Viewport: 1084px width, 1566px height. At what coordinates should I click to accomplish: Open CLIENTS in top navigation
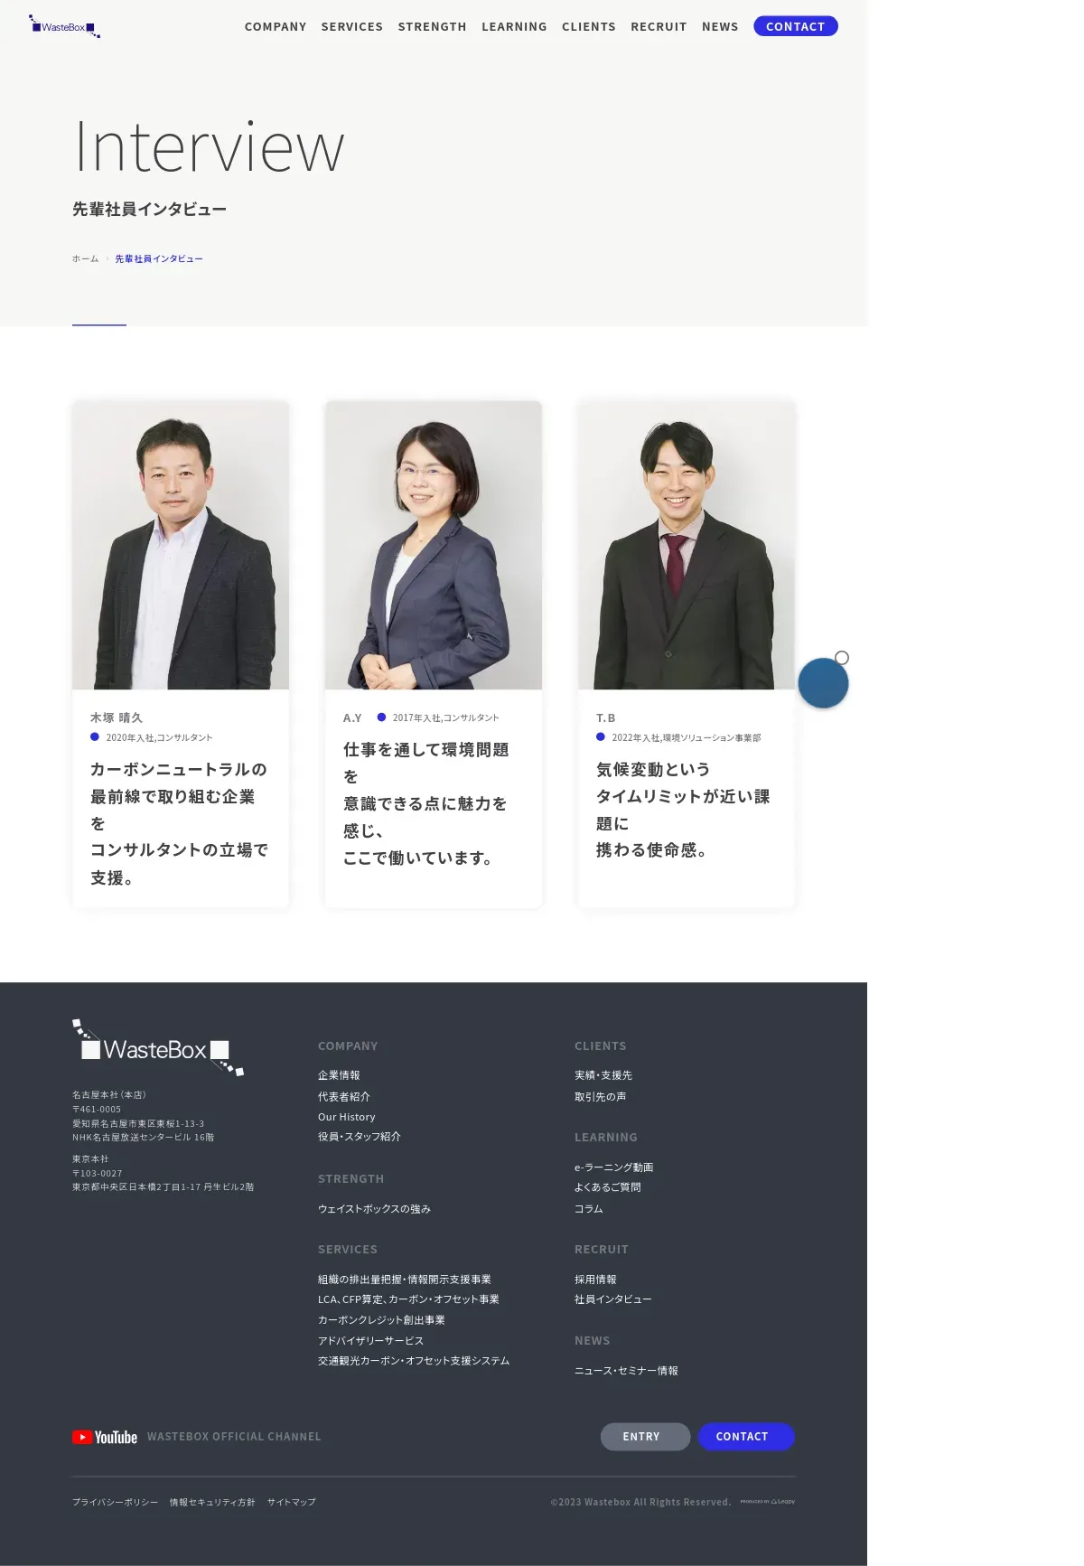[x=589, y=27]
